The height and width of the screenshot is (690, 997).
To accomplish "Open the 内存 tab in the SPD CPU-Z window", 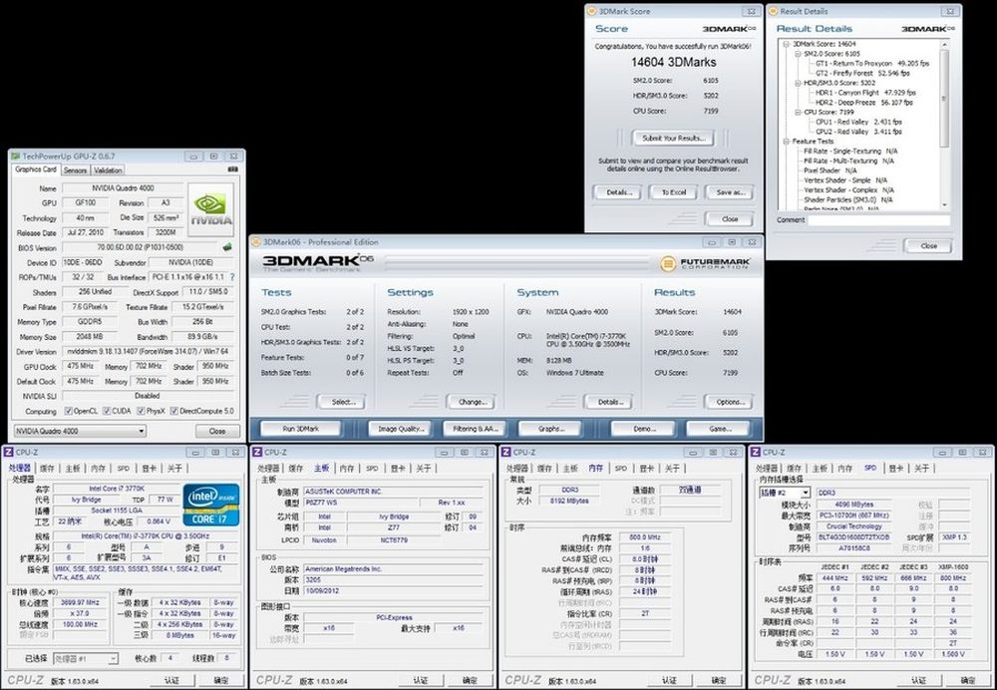I will 845,468.
